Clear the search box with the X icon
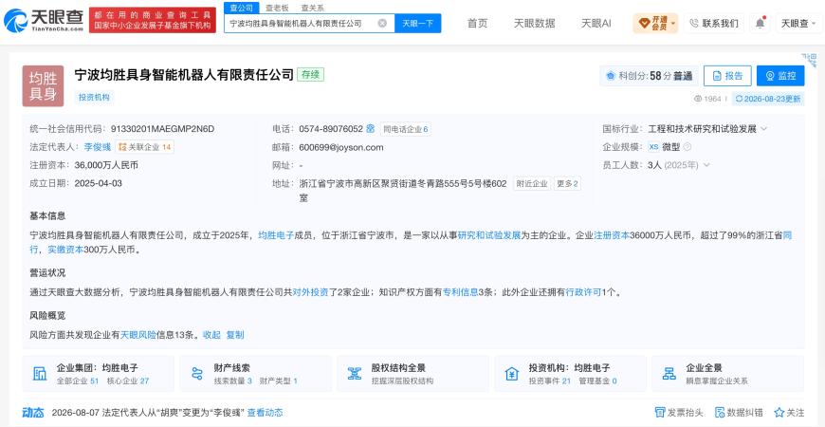This screenshot has height=427, width=825. (x=382, y=23)
